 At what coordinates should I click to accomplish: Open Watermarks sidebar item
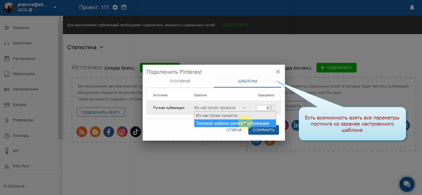(x=24, y=74)
